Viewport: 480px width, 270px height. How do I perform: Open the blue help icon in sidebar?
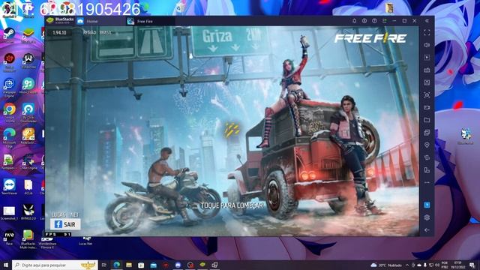tap(427, 205)
